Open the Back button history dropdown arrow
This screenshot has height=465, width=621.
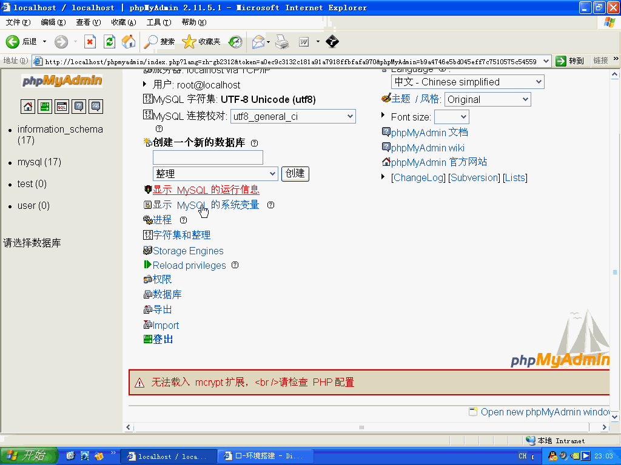[44, 42]
